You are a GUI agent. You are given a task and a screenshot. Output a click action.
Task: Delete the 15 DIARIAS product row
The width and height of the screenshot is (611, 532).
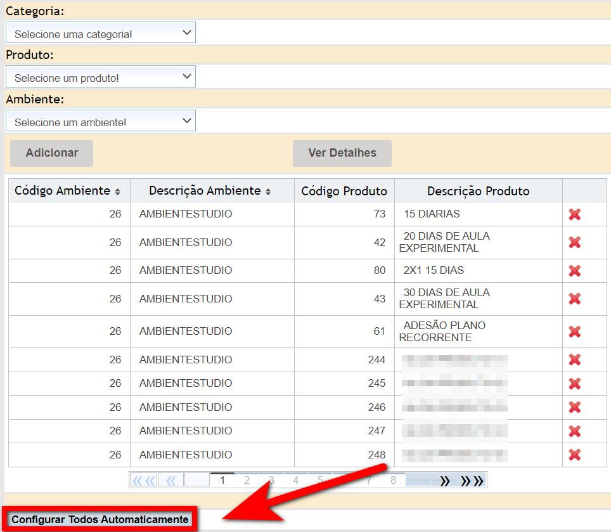tap(574, 214)
